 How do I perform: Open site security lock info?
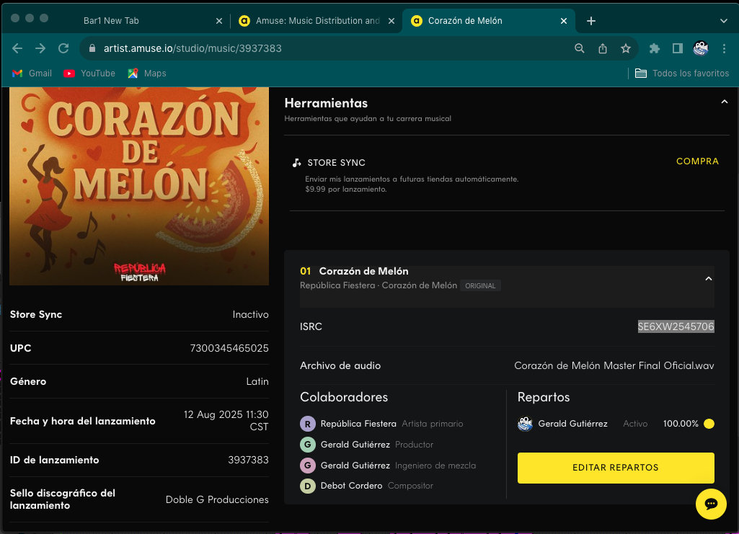click(x=92, y=48)
